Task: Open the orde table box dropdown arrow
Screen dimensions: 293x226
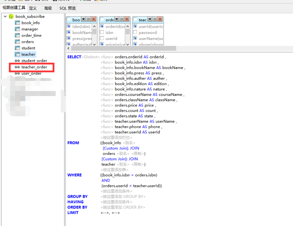Action: [x=117, y=19]
